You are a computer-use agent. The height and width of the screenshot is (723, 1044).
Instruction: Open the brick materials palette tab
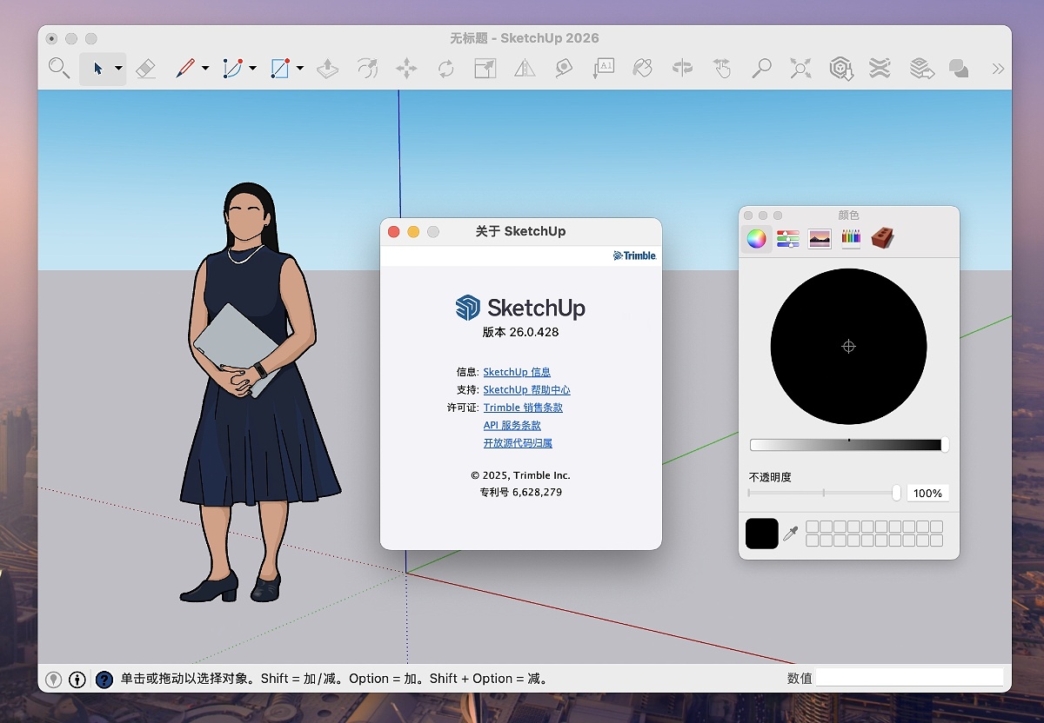click(x=882, y=238)
